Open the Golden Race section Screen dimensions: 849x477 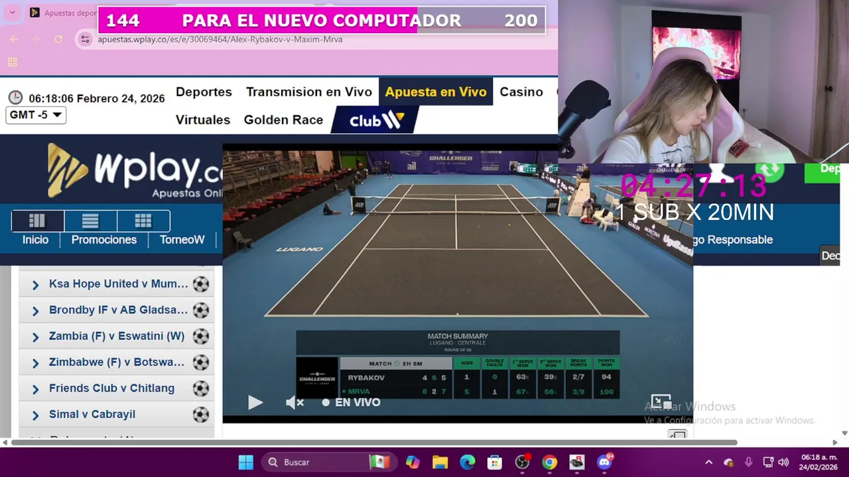point(283,120)
